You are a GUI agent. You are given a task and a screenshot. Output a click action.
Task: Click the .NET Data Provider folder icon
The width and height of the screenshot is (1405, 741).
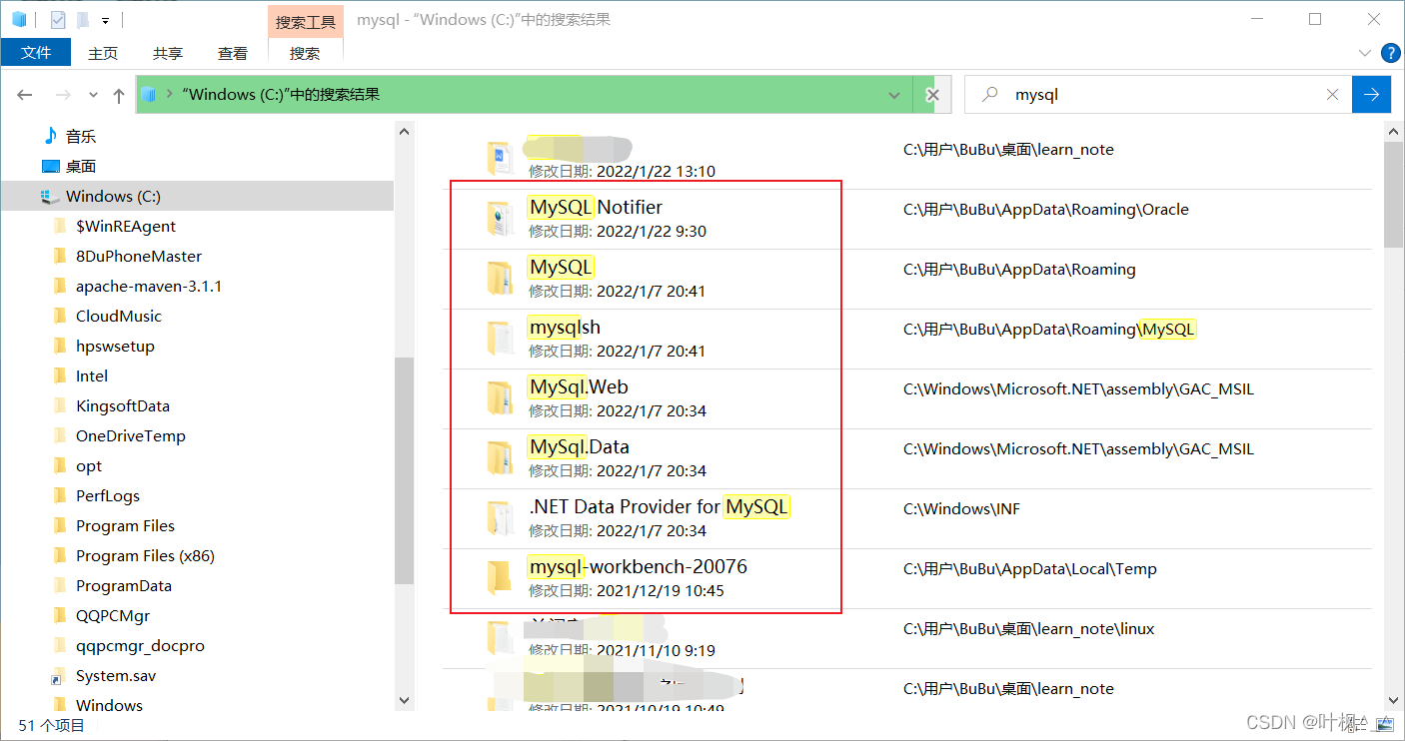(500, 517)
